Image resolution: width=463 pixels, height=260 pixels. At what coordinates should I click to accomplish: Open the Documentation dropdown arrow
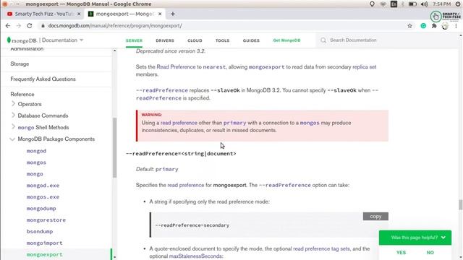point(82,40)
